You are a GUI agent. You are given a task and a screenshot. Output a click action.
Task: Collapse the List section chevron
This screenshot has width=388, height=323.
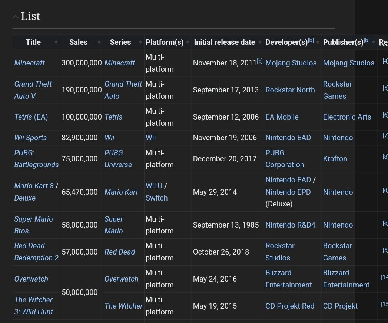(x=16, y=17)
